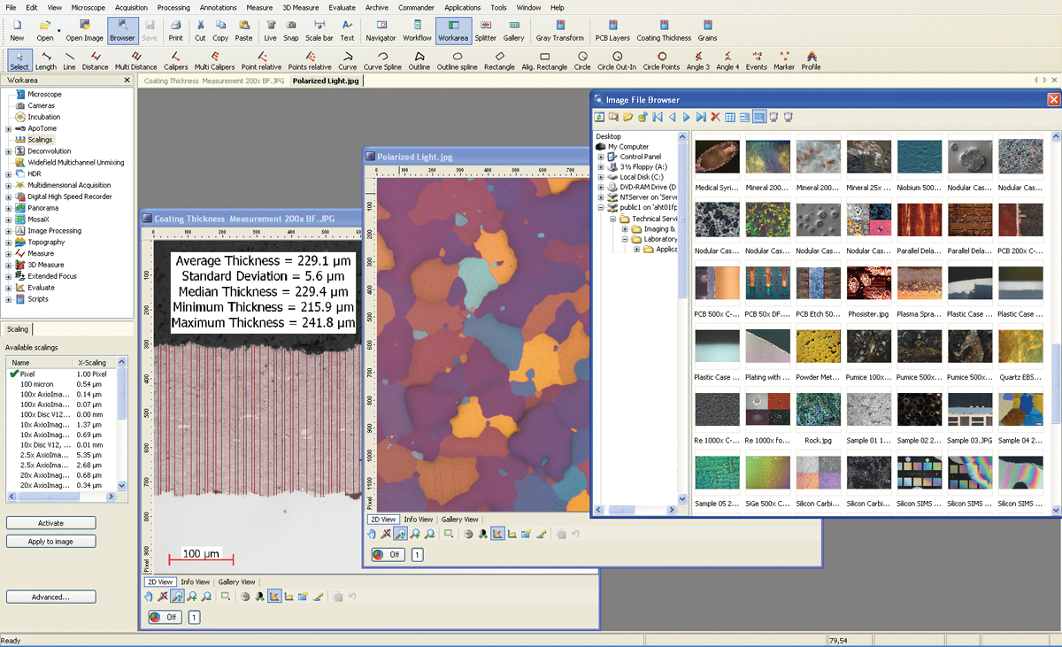Viewport: 1062px width, 647px height.
Task: Toggle the Off button in Polarized Light window
Action: click(x=388, y=555)
